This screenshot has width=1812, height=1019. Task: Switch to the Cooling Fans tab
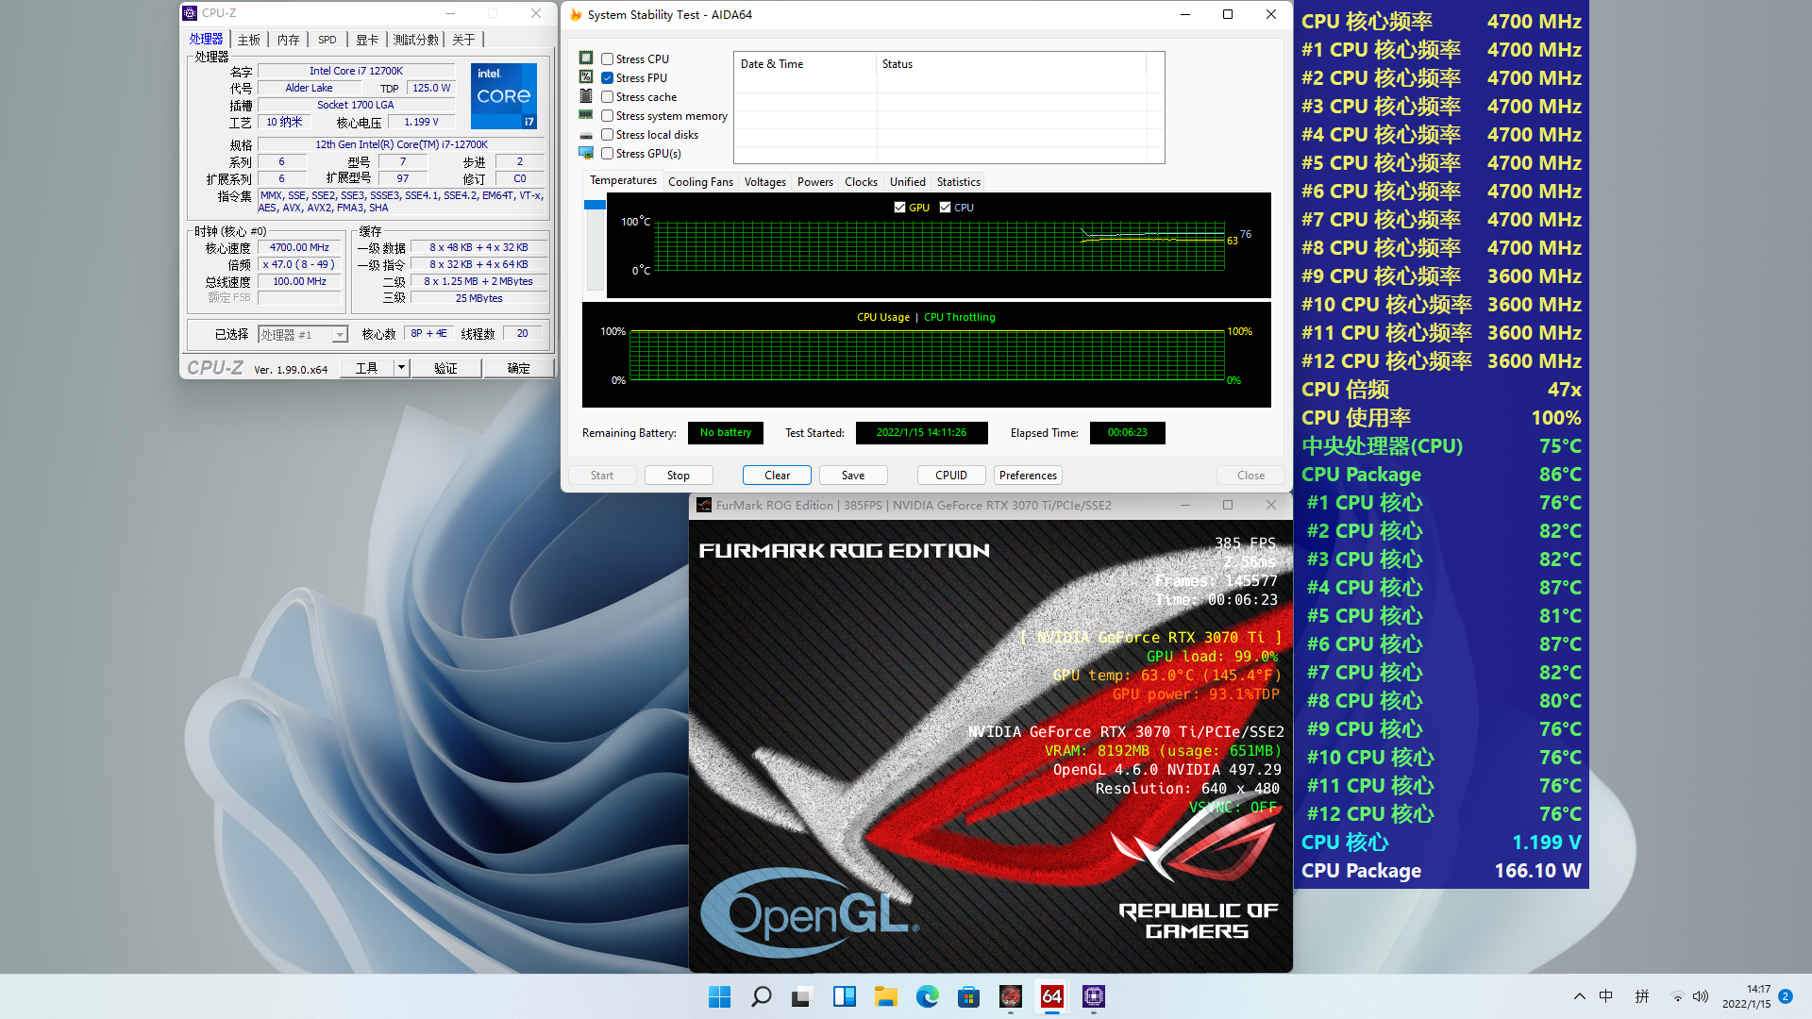tap(700, 182)
